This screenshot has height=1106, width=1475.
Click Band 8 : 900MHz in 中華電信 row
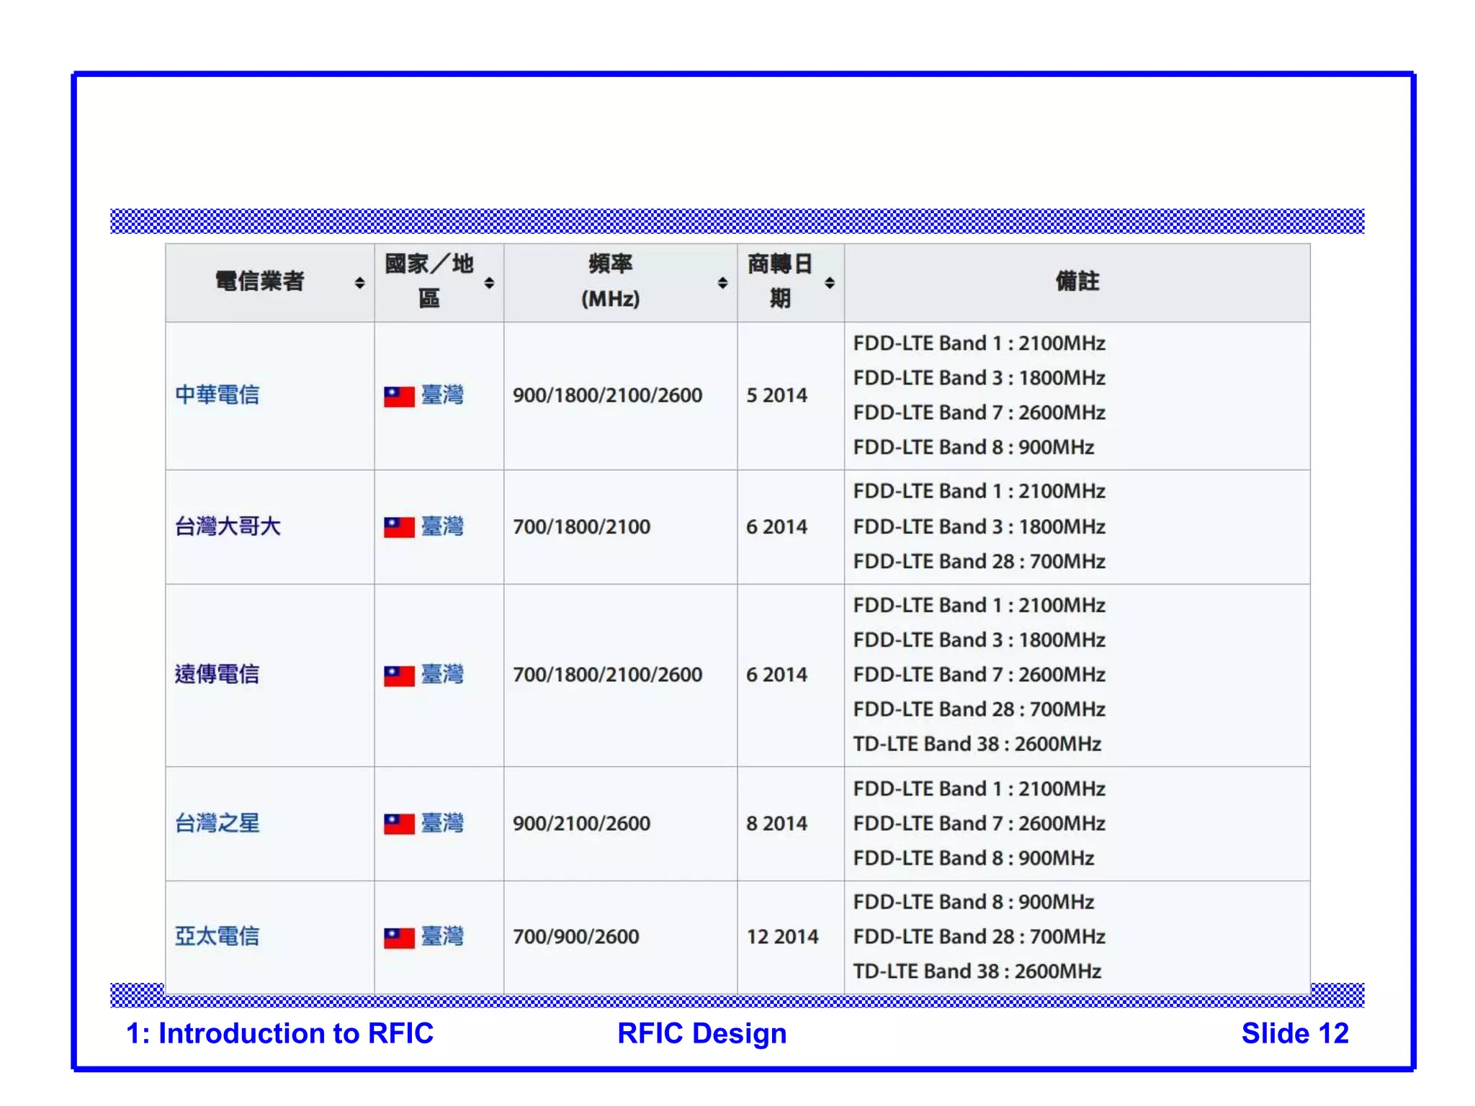pyautogui.click(x=974, y=447)
